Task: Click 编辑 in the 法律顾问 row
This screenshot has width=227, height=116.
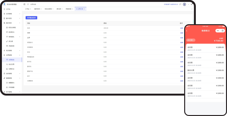Action: tap(182, 81)
